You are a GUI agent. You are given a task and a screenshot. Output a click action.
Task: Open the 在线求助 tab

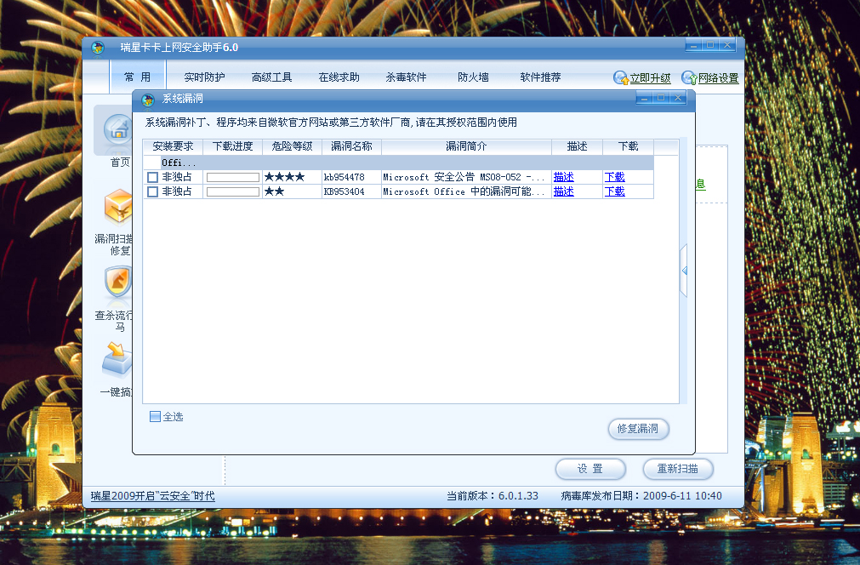pyautogui.click(x=339, y=77)
